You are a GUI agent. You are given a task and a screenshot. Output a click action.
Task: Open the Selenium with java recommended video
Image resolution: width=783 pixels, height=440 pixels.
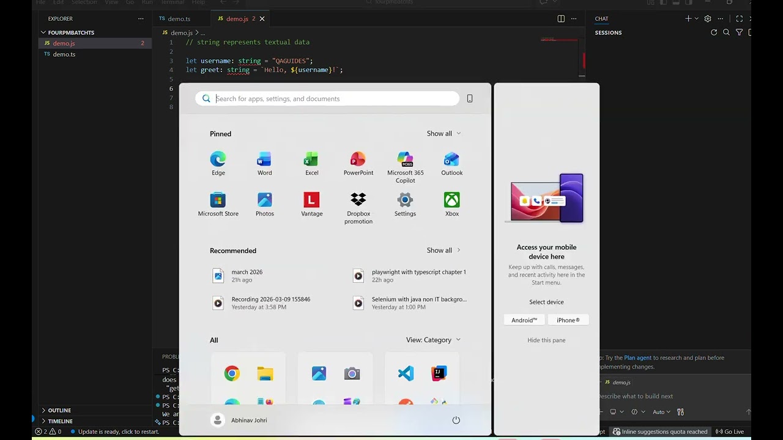[410, 303]
